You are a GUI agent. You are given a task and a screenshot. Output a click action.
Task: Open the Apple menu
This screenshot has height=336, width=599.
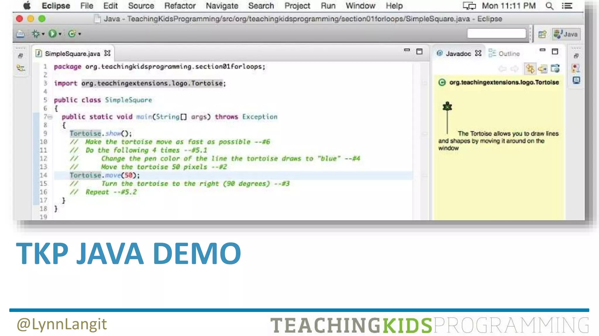click(x=27, y=6)
